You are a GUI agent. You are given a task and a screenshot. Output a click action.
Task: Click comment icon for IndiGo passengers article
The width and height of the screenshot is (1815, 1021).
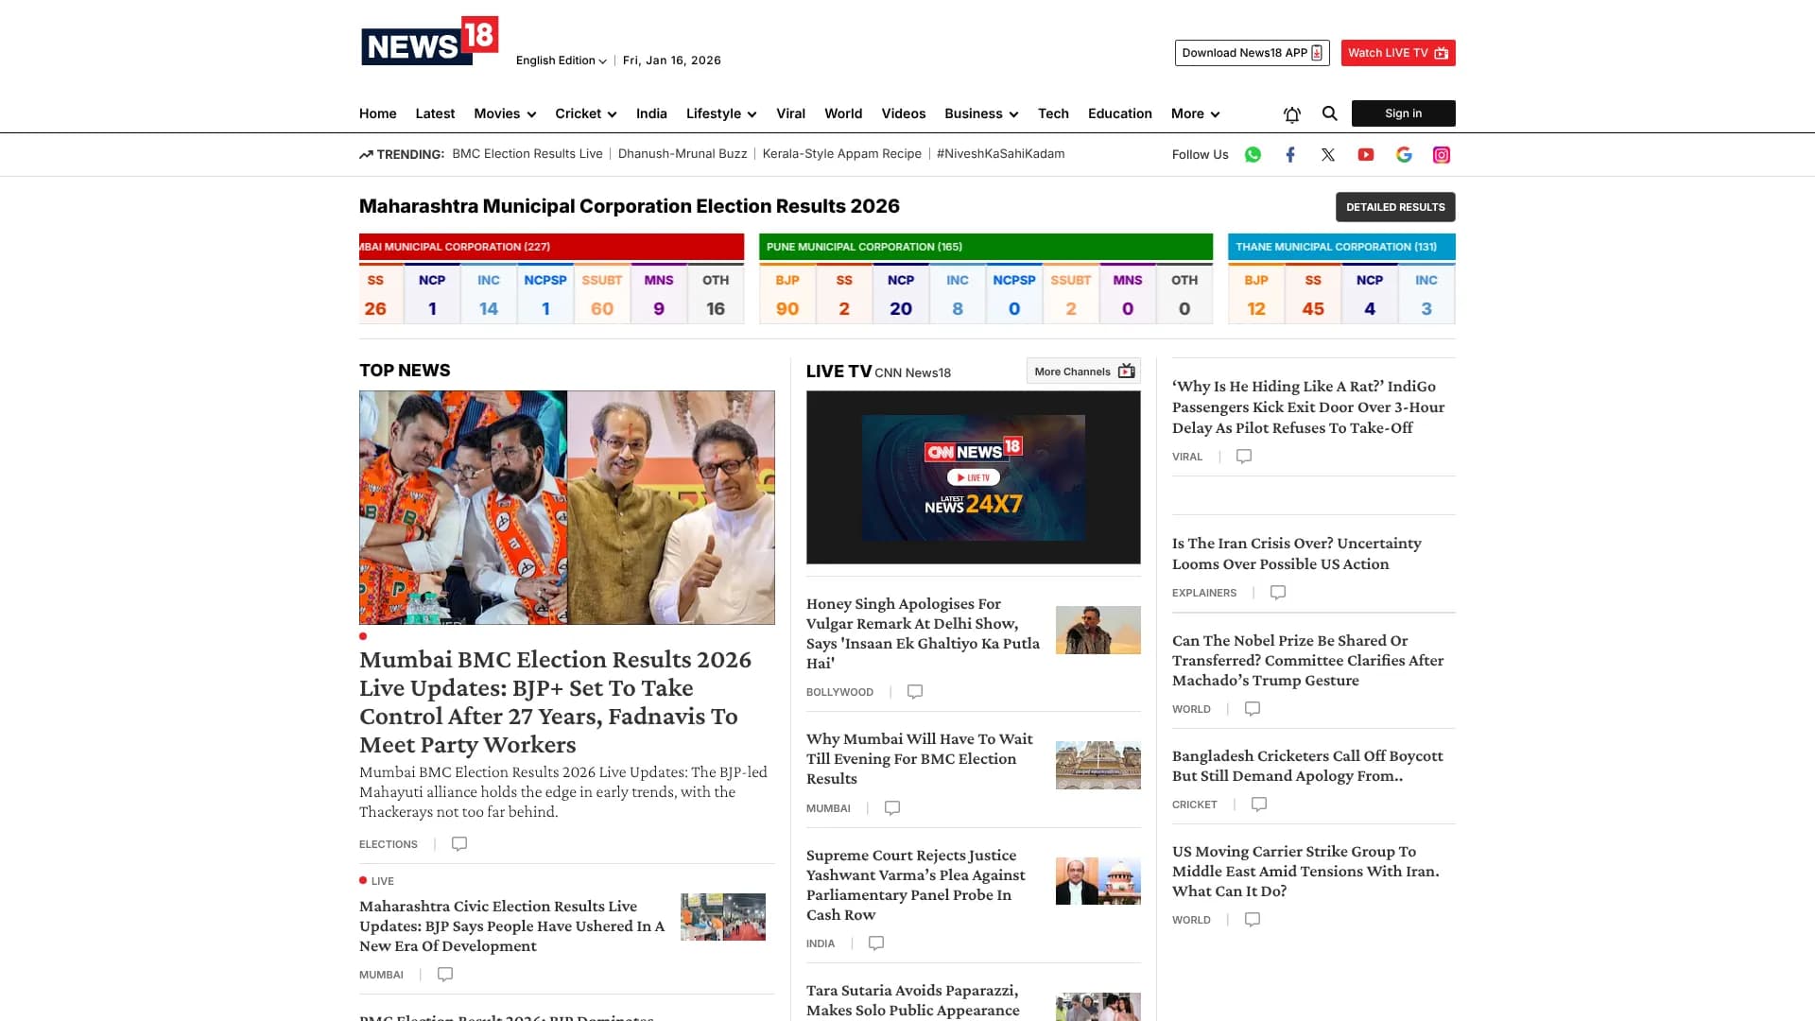coord(1244,457)
